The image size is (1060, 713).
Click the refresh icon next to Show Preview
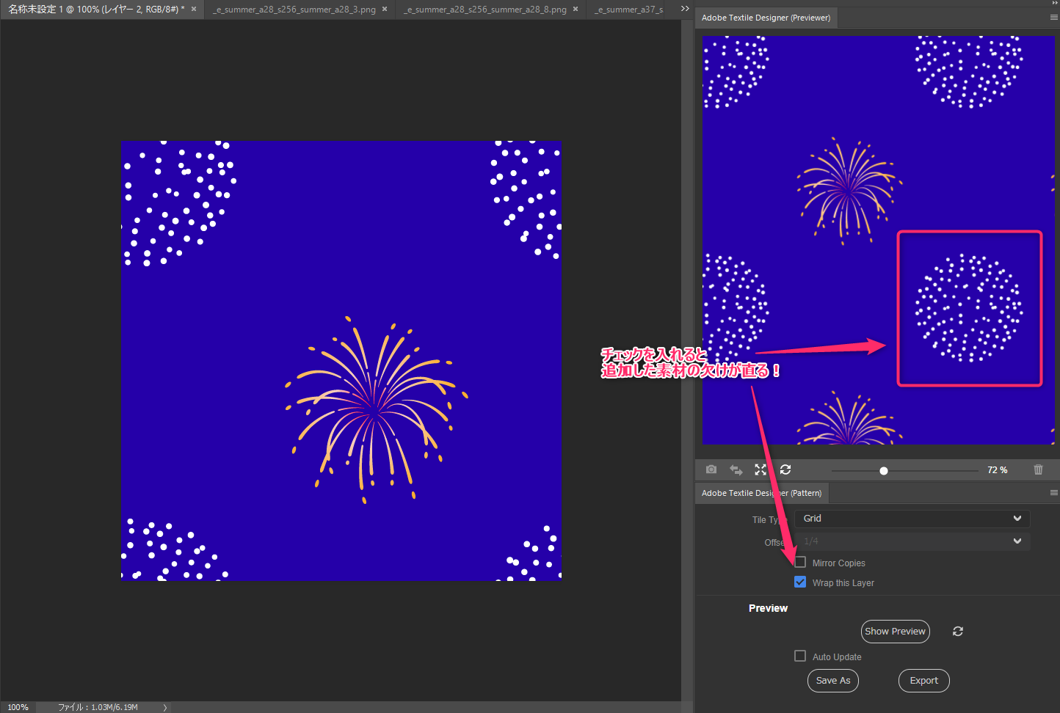958,632
